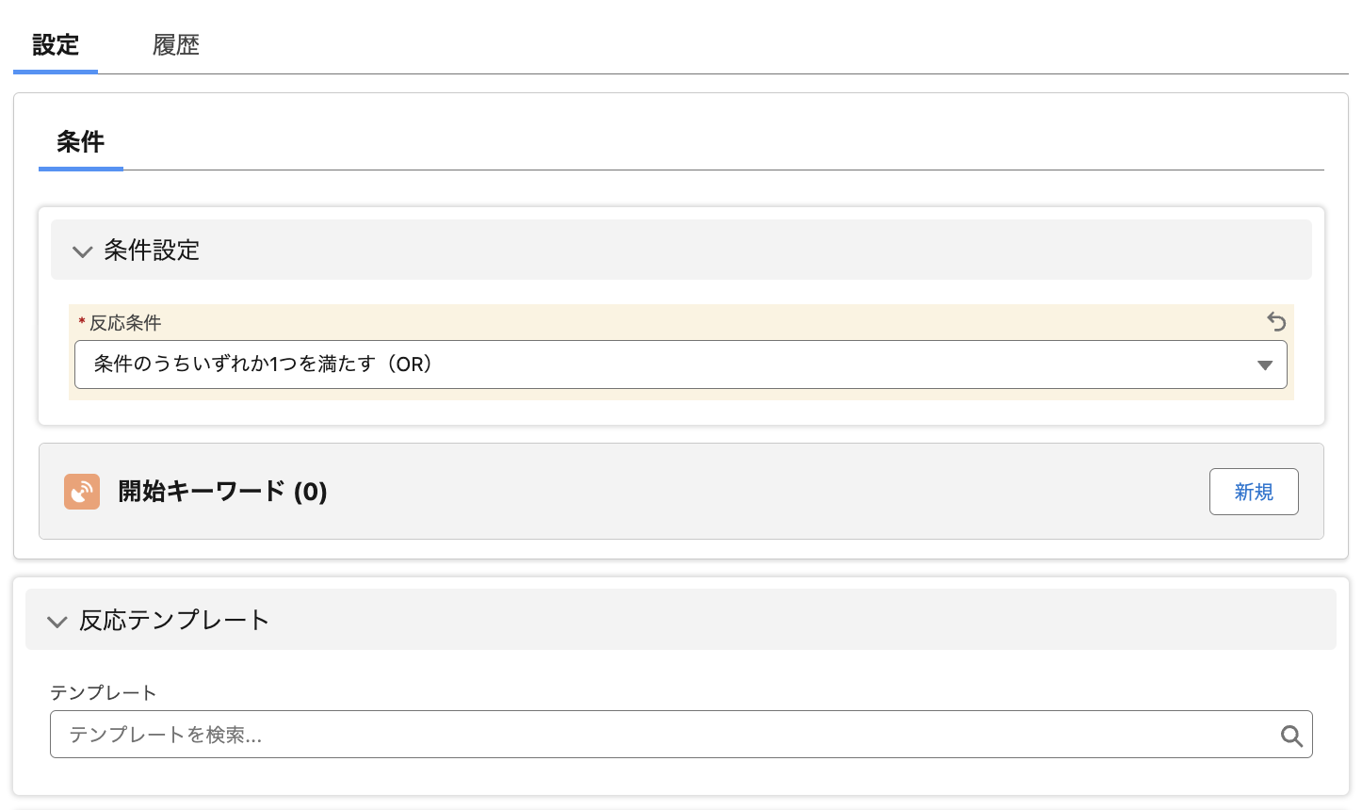Click the 反応条件 field label
The width and height of the screenshot is (1362, 810).
(x=125, y=323)
